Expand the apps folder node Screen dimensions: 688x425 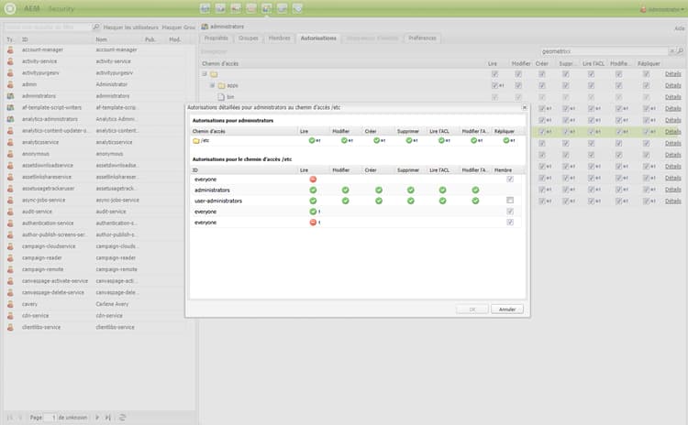tap(213, 85)
